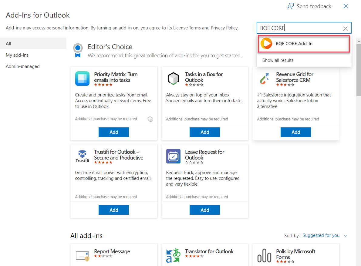Select the All category tab
The height and width of the screenshot is (266, 361).
click(x=33, y=43)
